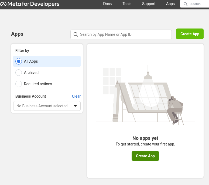
Task: Go to Apps in top navigation
Action: pyautogui.click(x=170, y=4)
